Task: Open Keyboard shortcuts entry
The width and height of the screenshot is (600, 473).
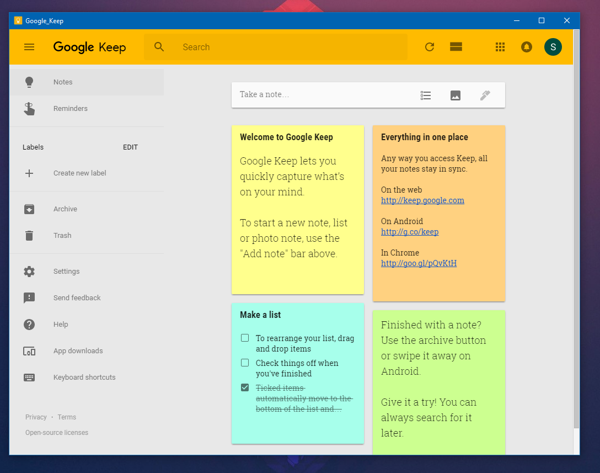Action: pos(87,378)
